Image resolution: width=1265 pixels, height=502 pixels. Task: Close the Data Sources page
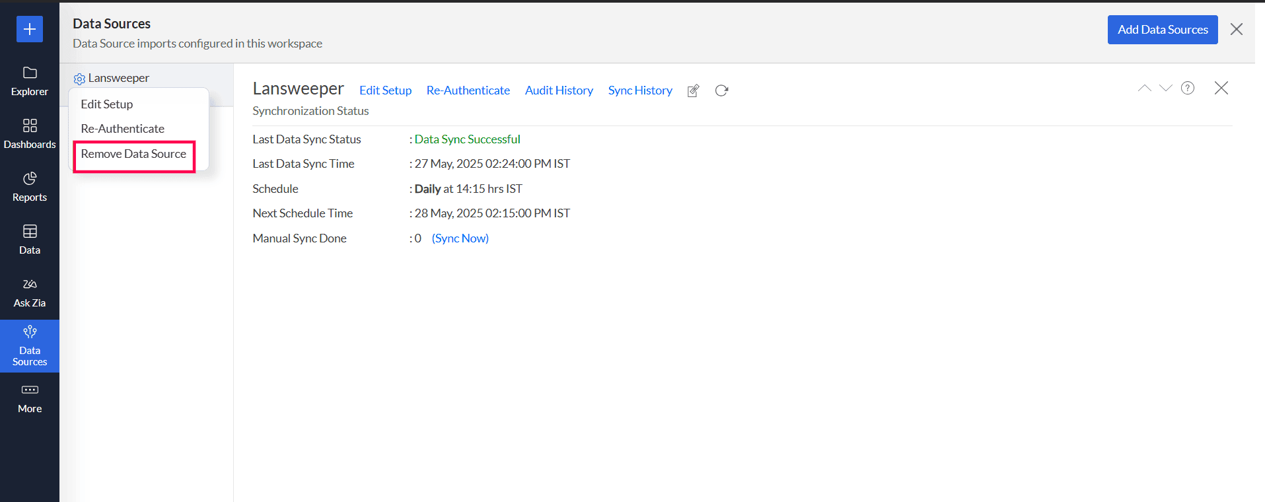point(1237,29)
